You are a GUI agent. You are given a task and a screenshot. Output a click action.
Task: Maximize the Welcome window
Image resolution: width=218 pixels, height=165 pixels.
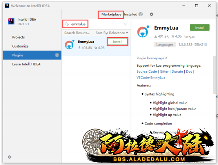point(196,6)
